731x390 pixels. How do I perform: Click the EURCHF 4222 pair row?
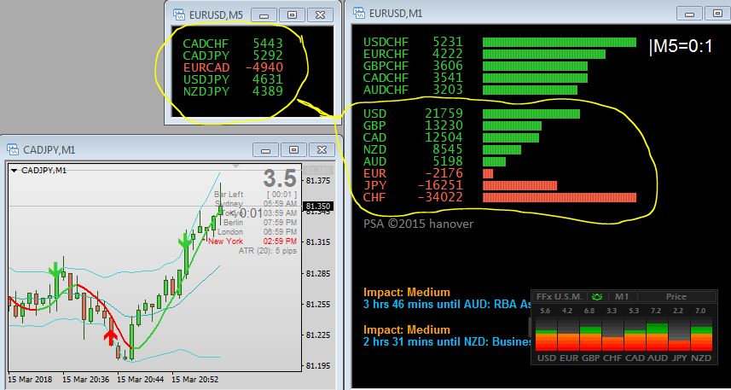484,54
